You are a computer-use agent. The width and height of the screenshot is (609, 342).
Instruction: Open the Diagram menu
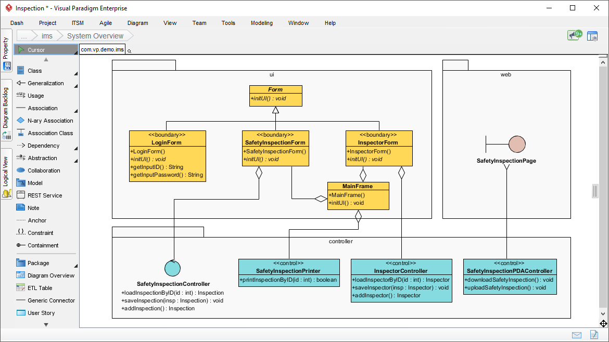click(137, 23)
